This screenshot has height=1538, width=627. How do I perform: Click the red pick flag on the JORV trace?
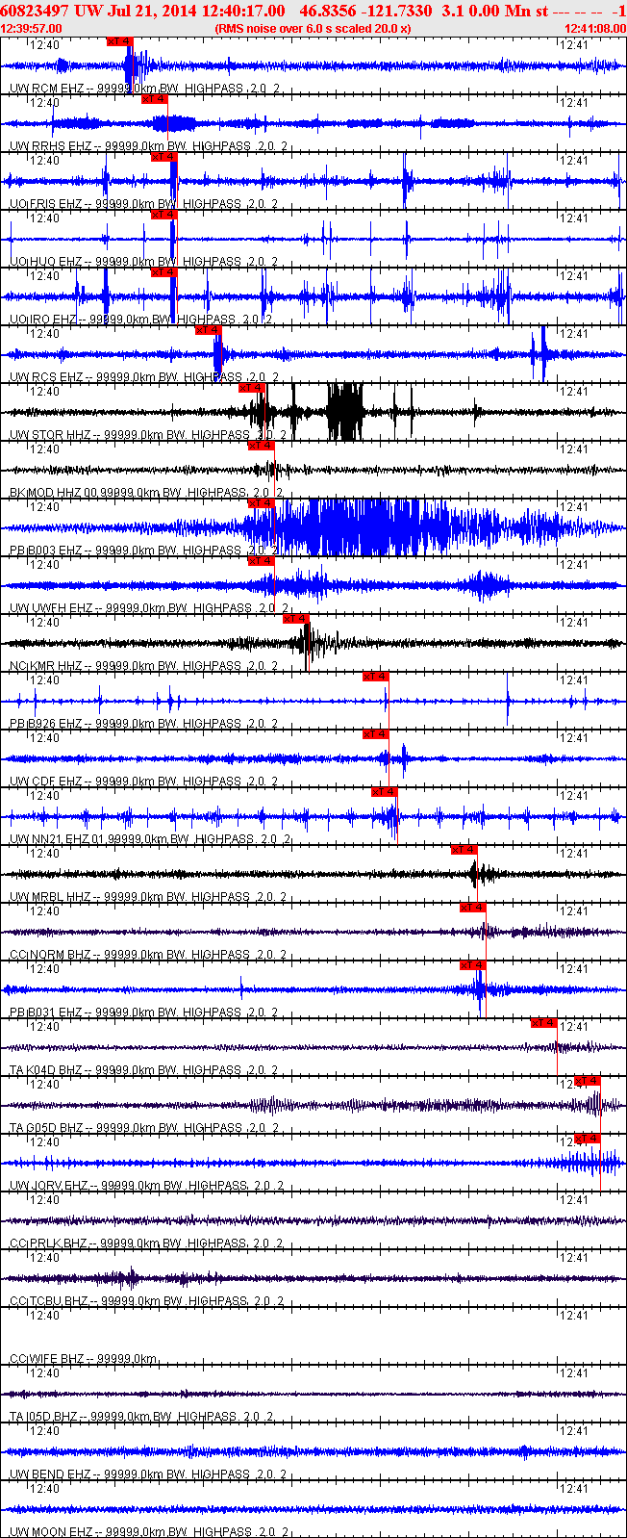tap(589, 1139)
